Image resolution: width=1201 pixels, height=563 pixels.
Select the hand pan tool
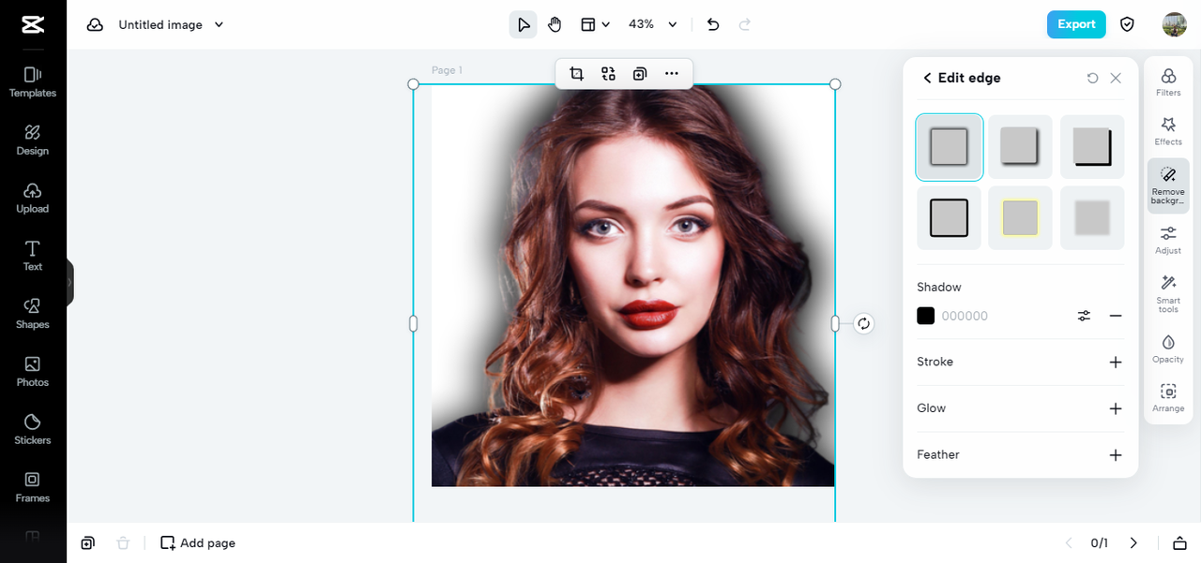(x=555, y=24)
